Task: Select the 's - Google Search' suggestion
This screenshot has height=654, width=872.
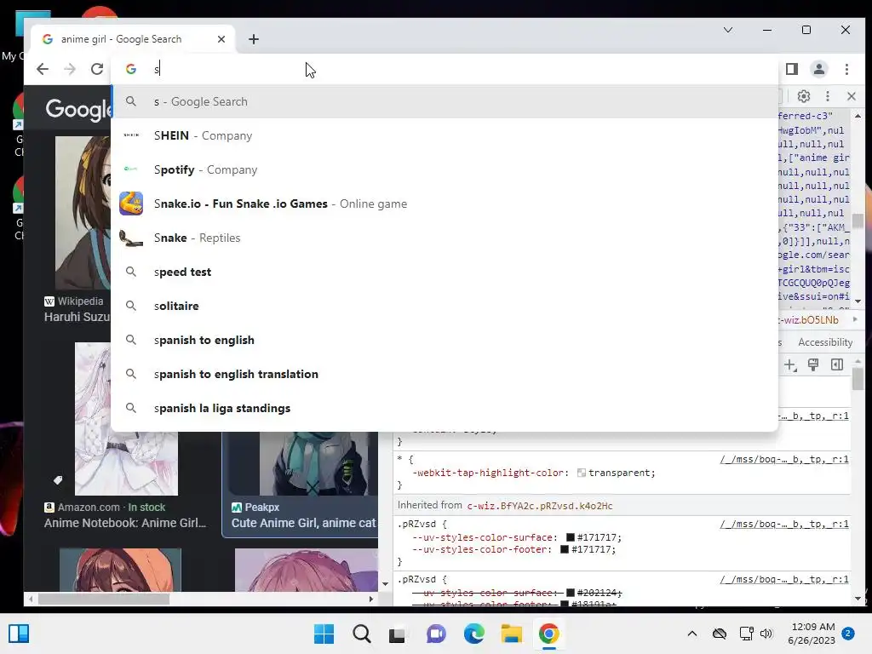Action: (445, 101)
